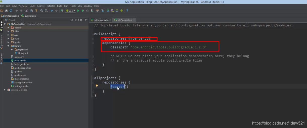This screenshot has height=128, width=307.
Task: Hide the Project panel with the hide icon
Action: coord(86,20)
